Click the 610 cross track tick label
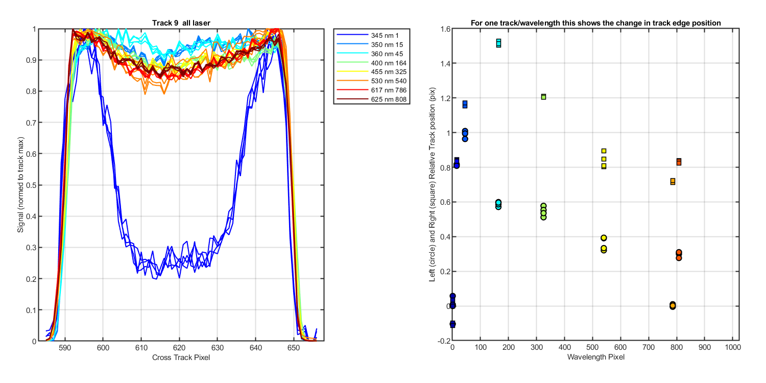The image size is (766, 383). [x=141, y=348]
